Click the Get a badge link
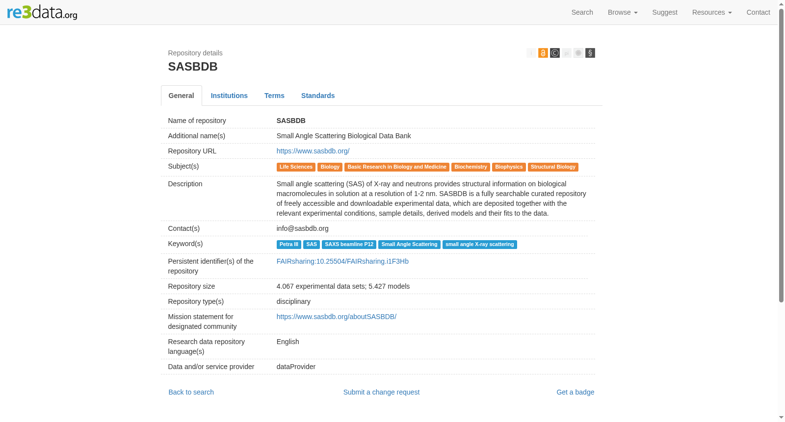The width and height of the screenshot is (785, 422). [575, 392]
